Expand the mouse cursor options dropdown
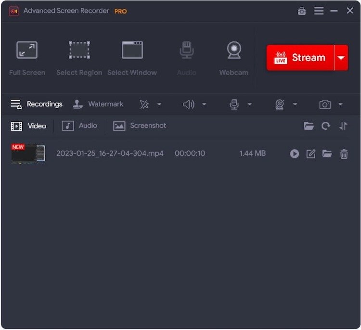This screenshot has height=330, width=361. (x=159, y=104)
